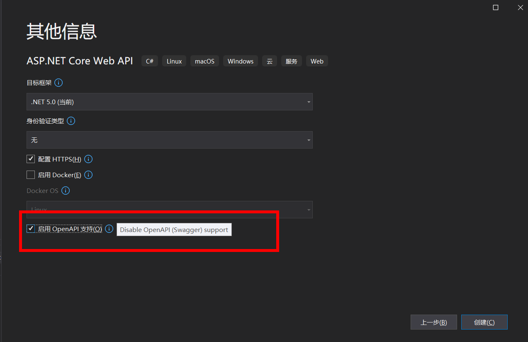Enable the 启用 Docker checkbox
528x342 pixels.
tap(30, 174)
